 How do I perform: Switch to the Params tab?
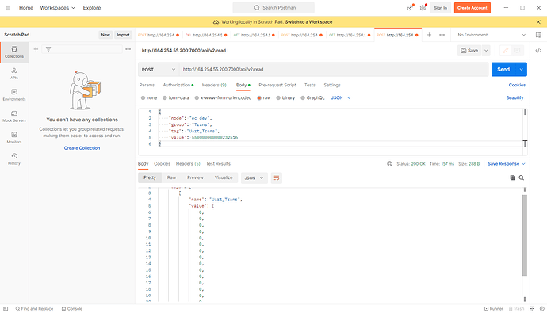(147, 85)
